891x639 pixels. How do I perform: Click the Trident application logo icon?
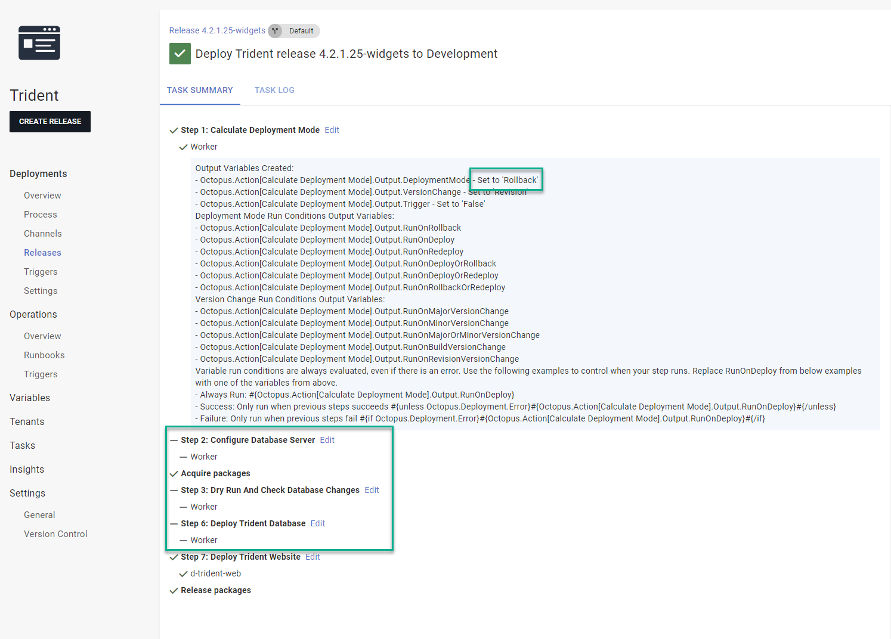click(39, 42)
